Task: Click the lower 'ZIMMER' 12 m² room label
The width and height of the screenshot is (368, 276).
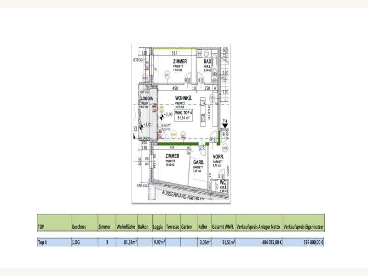Action: point(172,156)
